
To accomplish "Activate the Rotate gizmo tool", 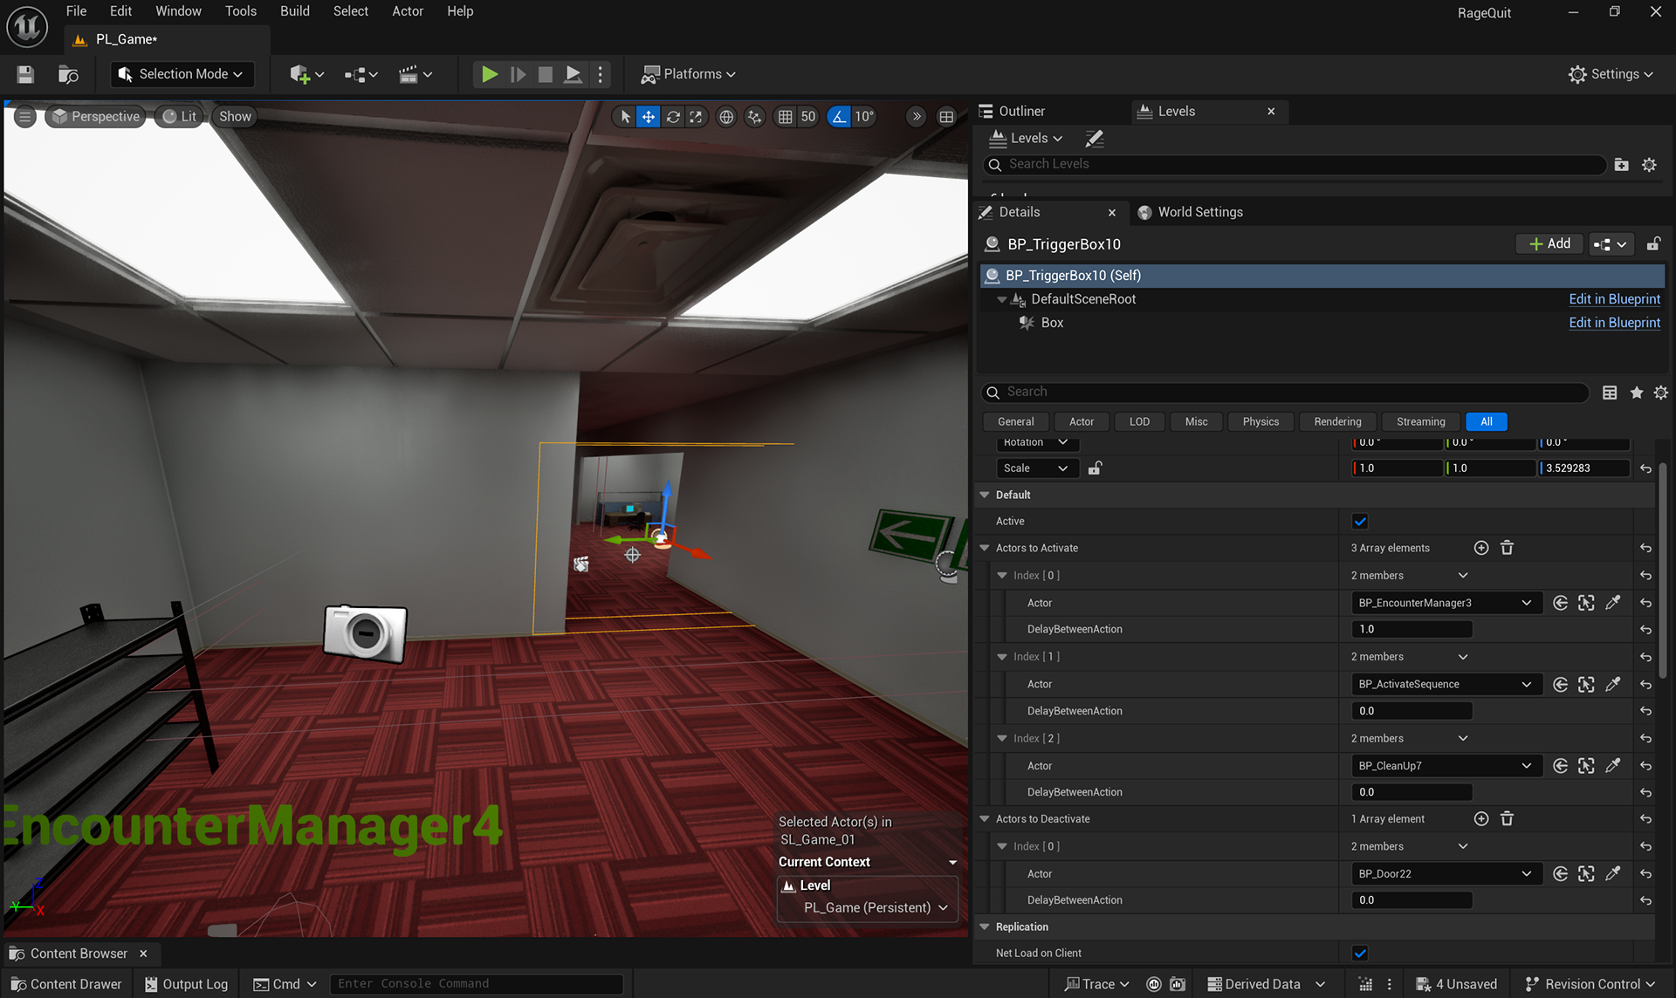I will 673,116.
